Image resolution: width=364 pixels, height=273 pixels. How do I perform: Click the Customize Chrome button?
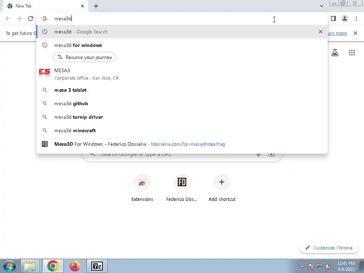[x=329, y=248]
